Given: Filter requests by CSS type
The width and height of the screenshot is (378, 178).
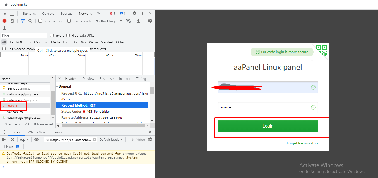Looking at the screenshot, I should [x=37, y=42].
